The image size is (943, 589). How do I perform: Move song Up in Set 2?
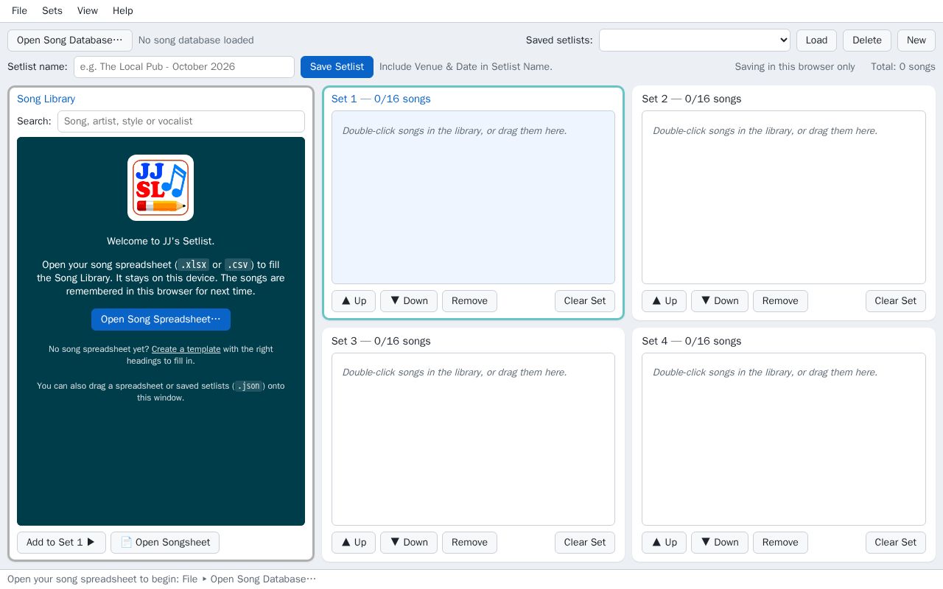click(664, 301)
